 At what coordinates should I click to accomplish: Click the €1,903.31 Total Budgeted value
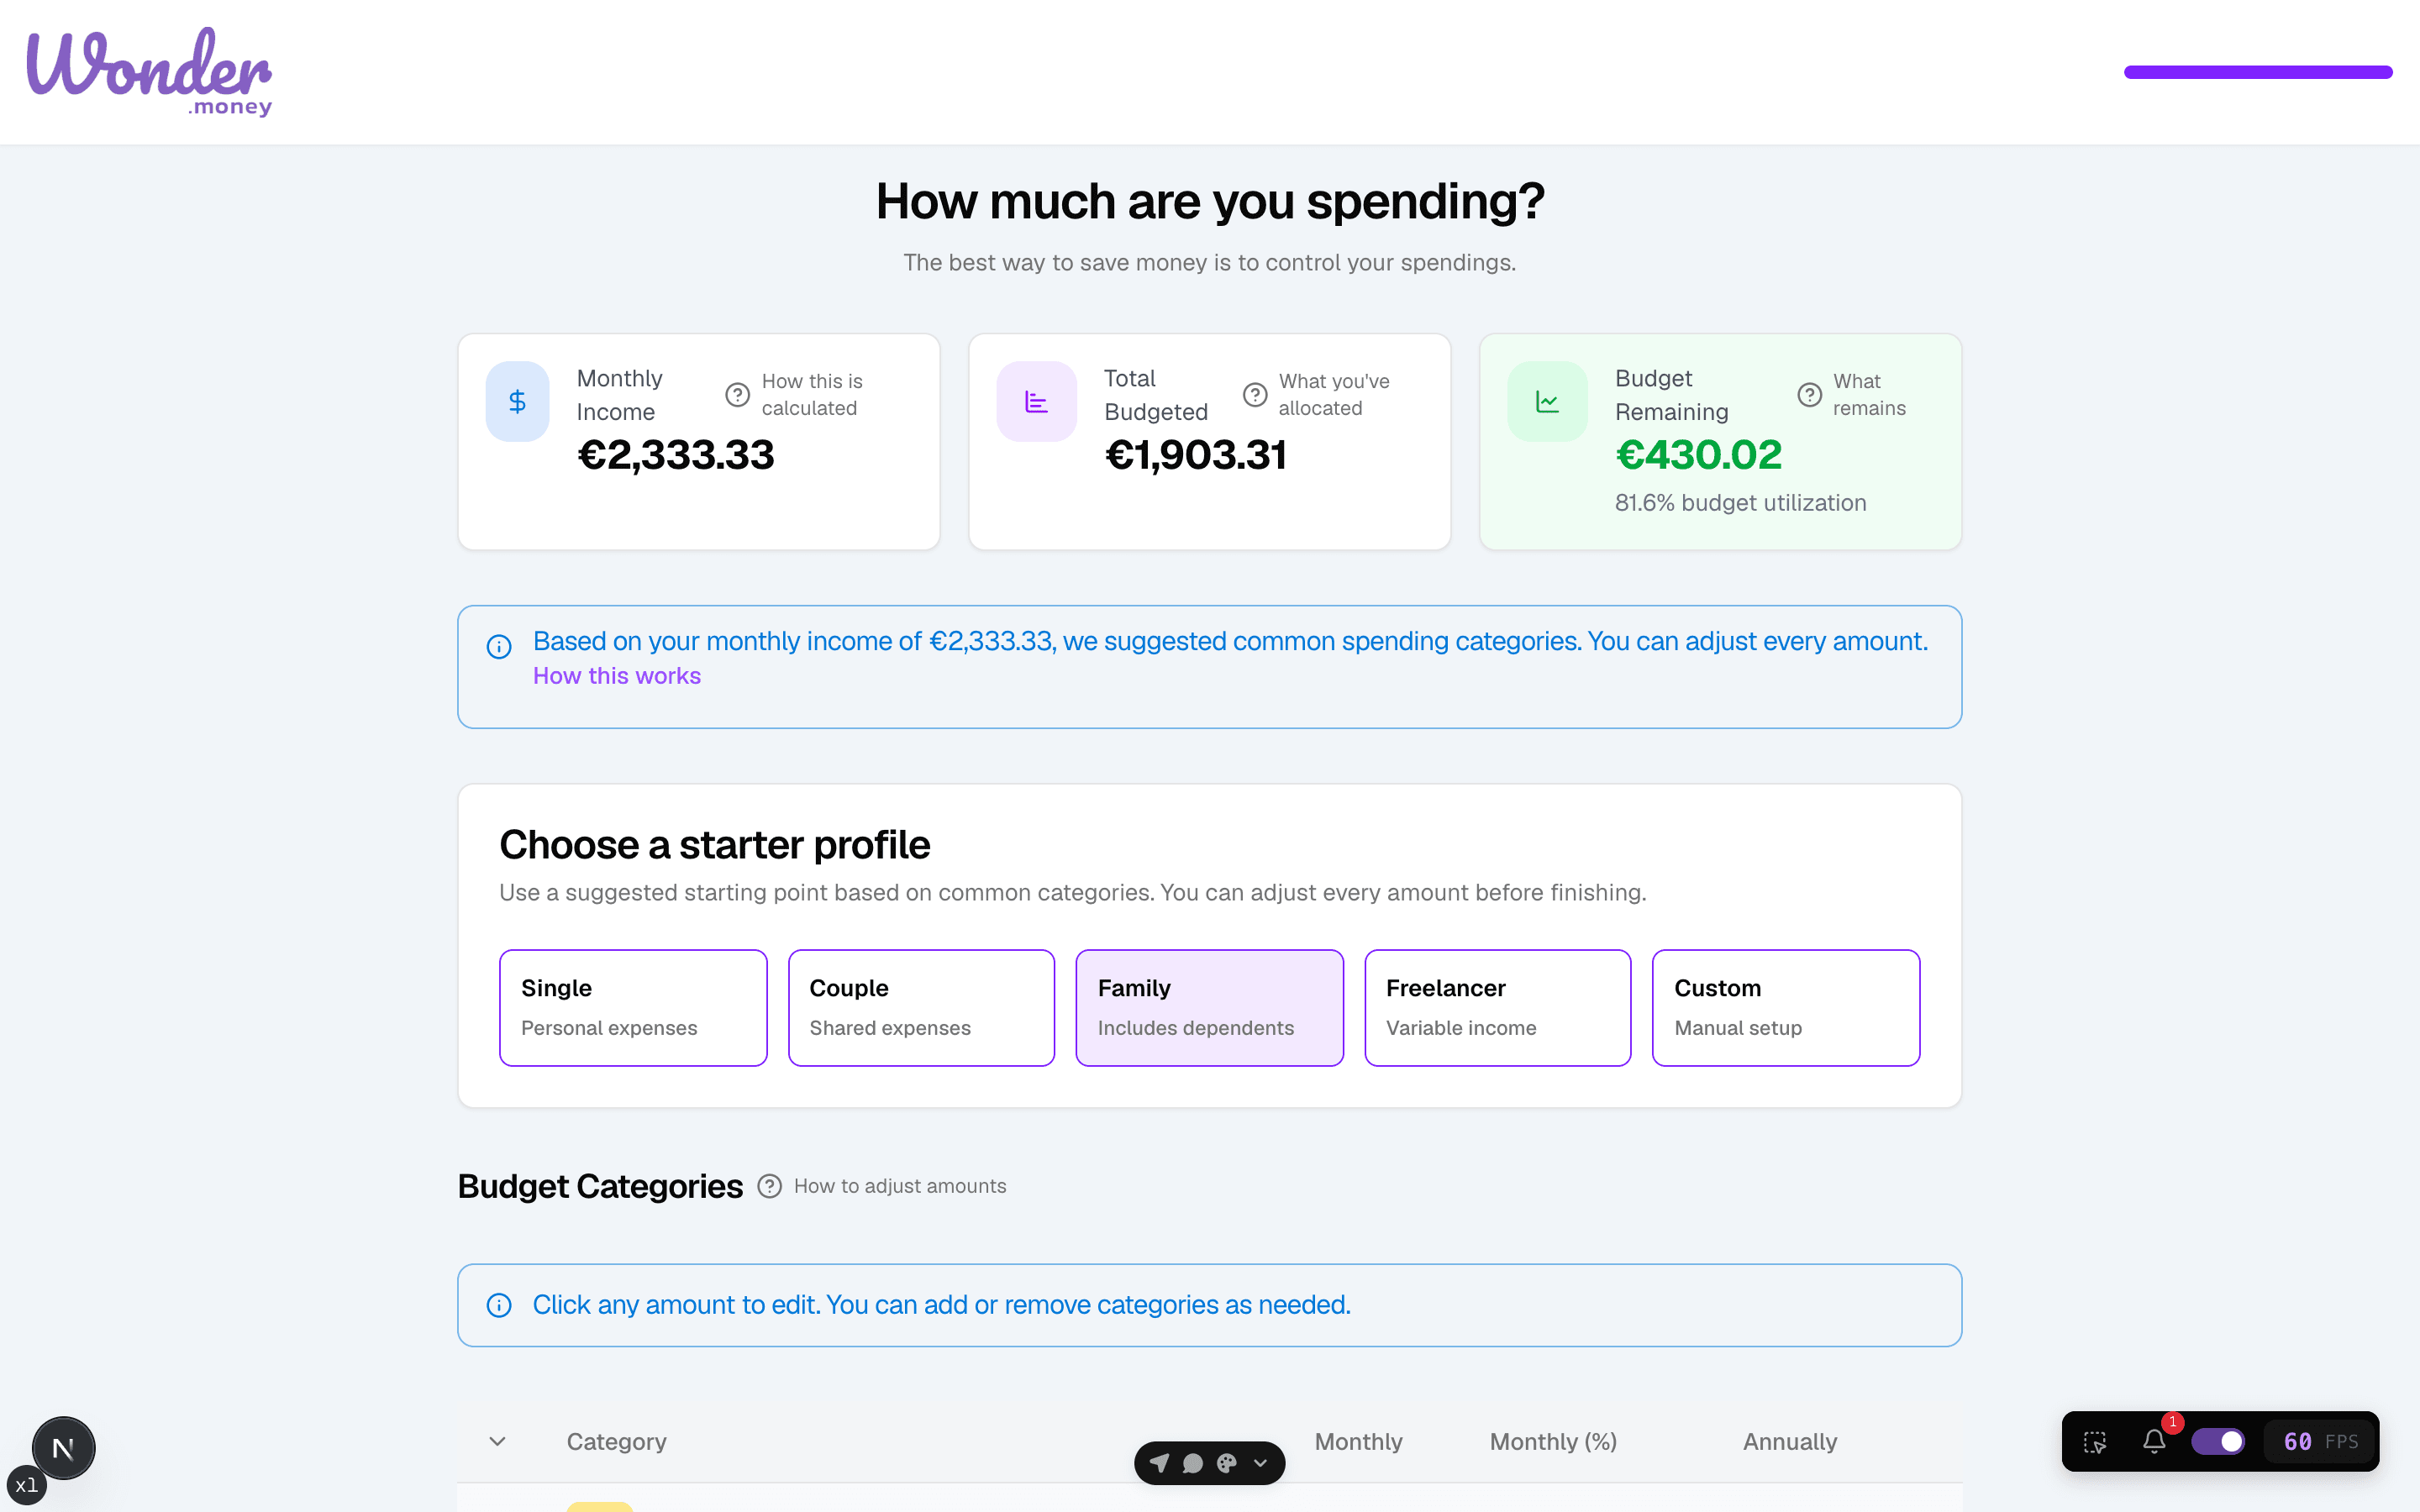1195,456
